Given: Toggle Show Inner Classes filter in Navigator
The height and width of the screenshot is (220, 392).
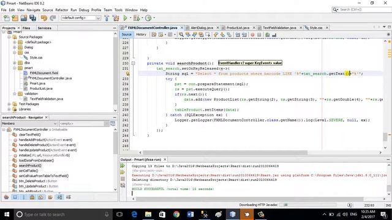Looking at the screenshot, I should coord(41,197).
